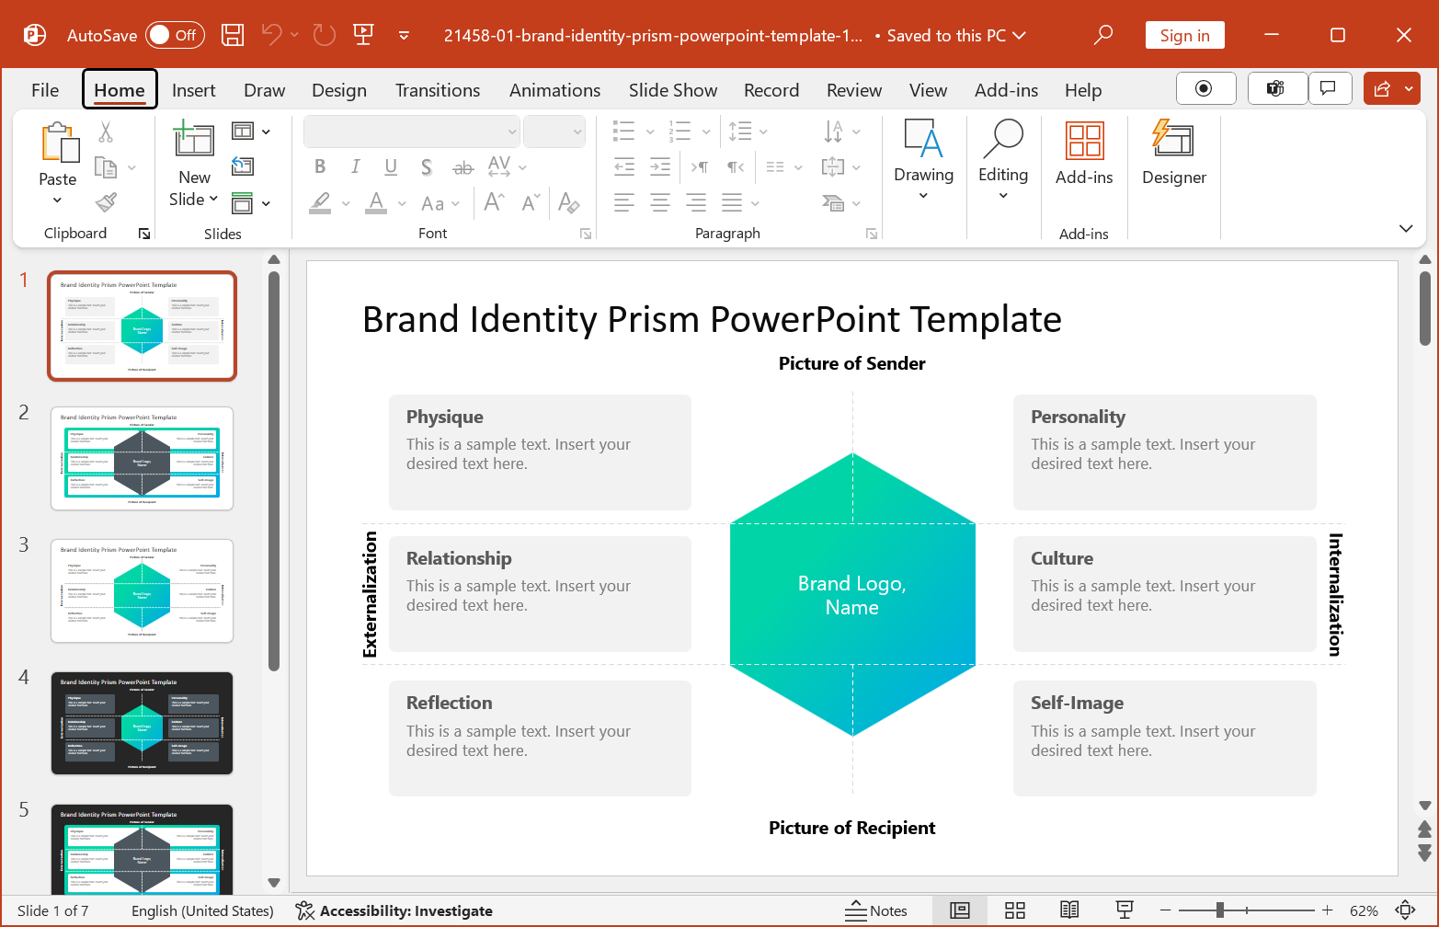Switch to Slide Sorter view
The height and width of the screenshot is (927, 1439).
pos(1014,910)
